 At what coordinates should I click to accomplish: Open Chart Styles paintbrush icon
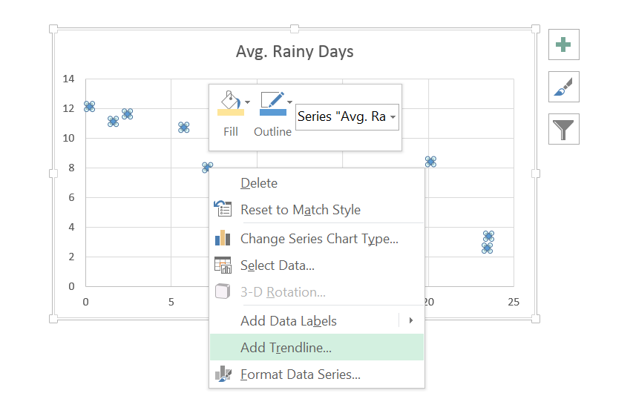click(x=563, y=88)
